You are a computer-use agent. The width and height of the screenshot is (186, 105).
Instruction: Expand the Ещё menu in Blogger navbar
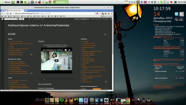pos(30,19)
